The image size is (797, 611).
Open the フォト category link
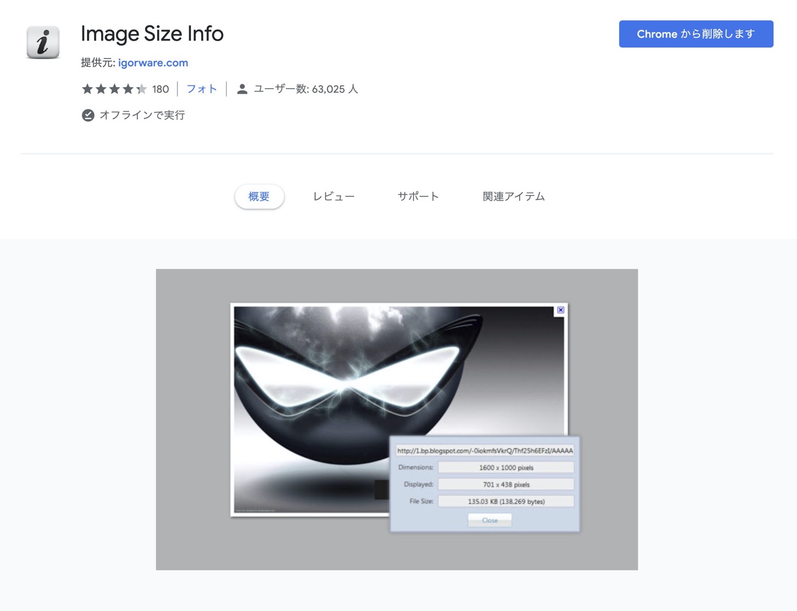pos(202,89)
